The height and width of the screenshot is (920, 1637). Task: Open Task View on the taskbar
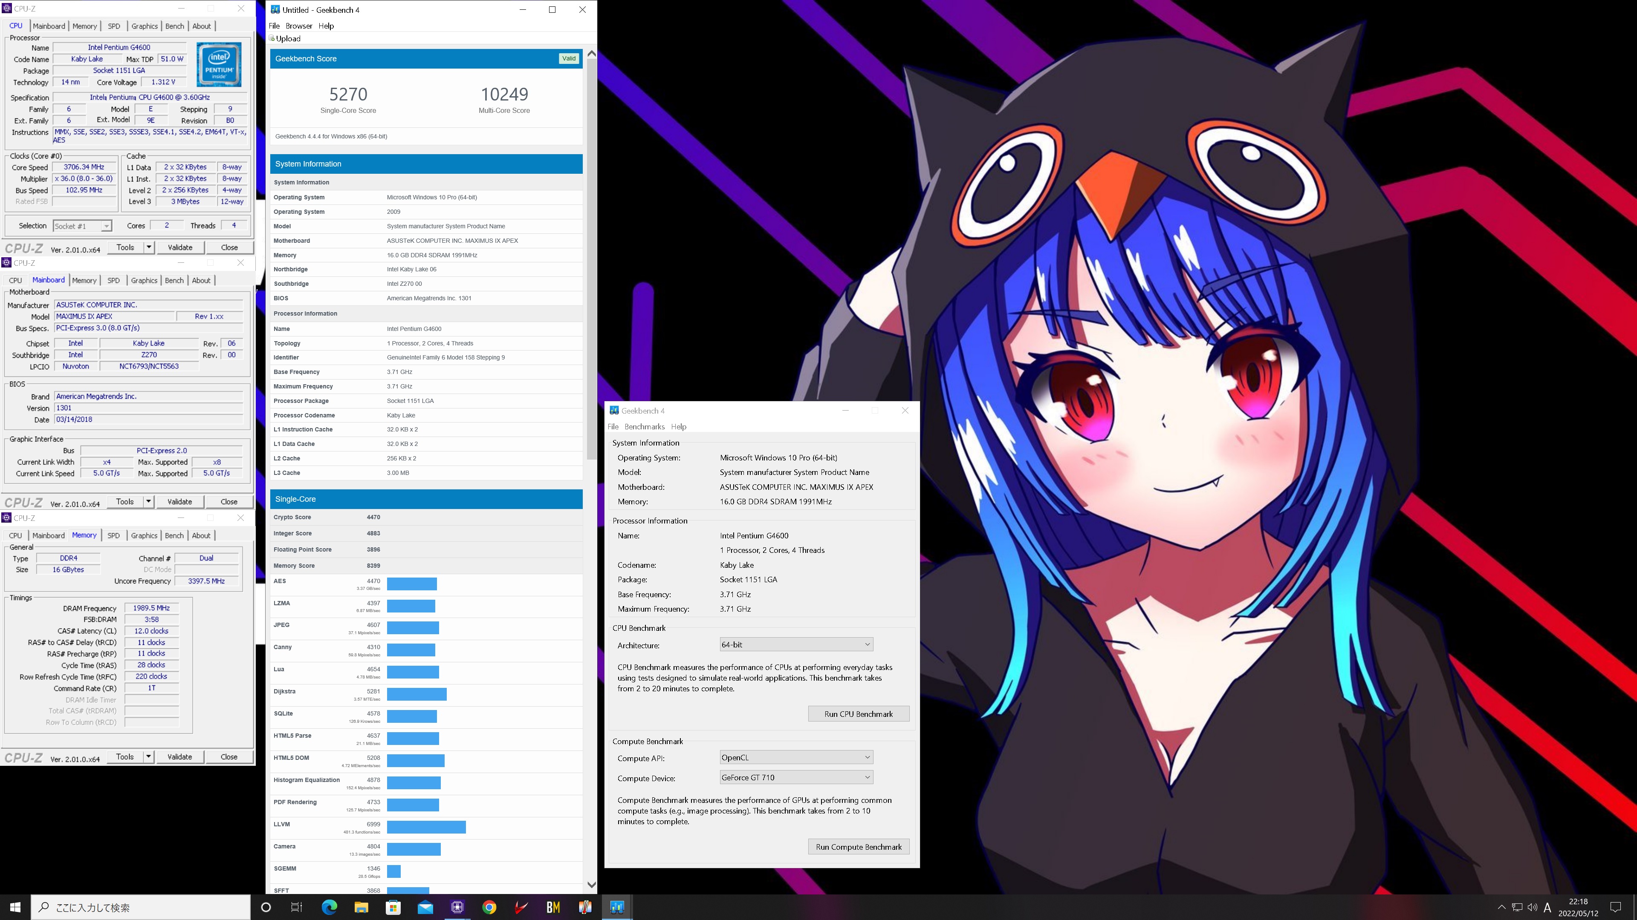coord(297,907)
